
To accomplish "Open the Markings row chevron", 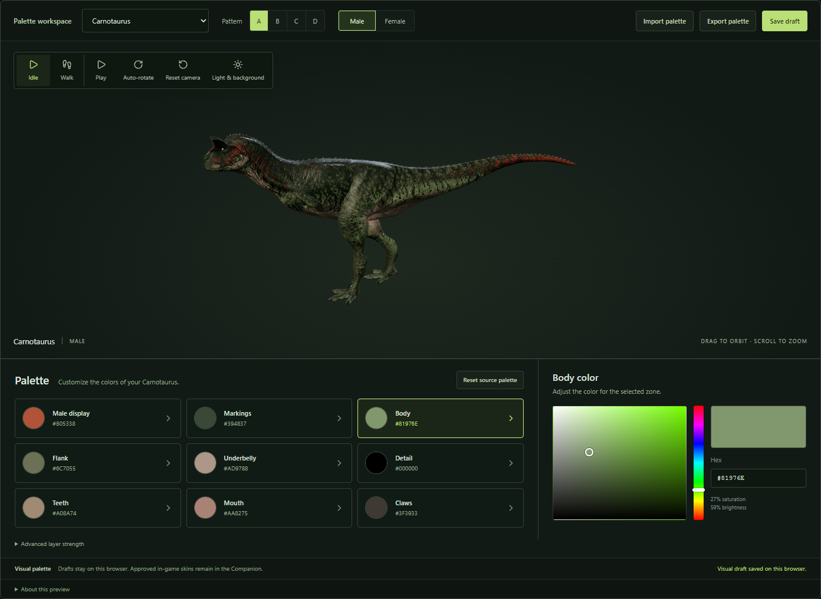I will (x=339, y=419).
